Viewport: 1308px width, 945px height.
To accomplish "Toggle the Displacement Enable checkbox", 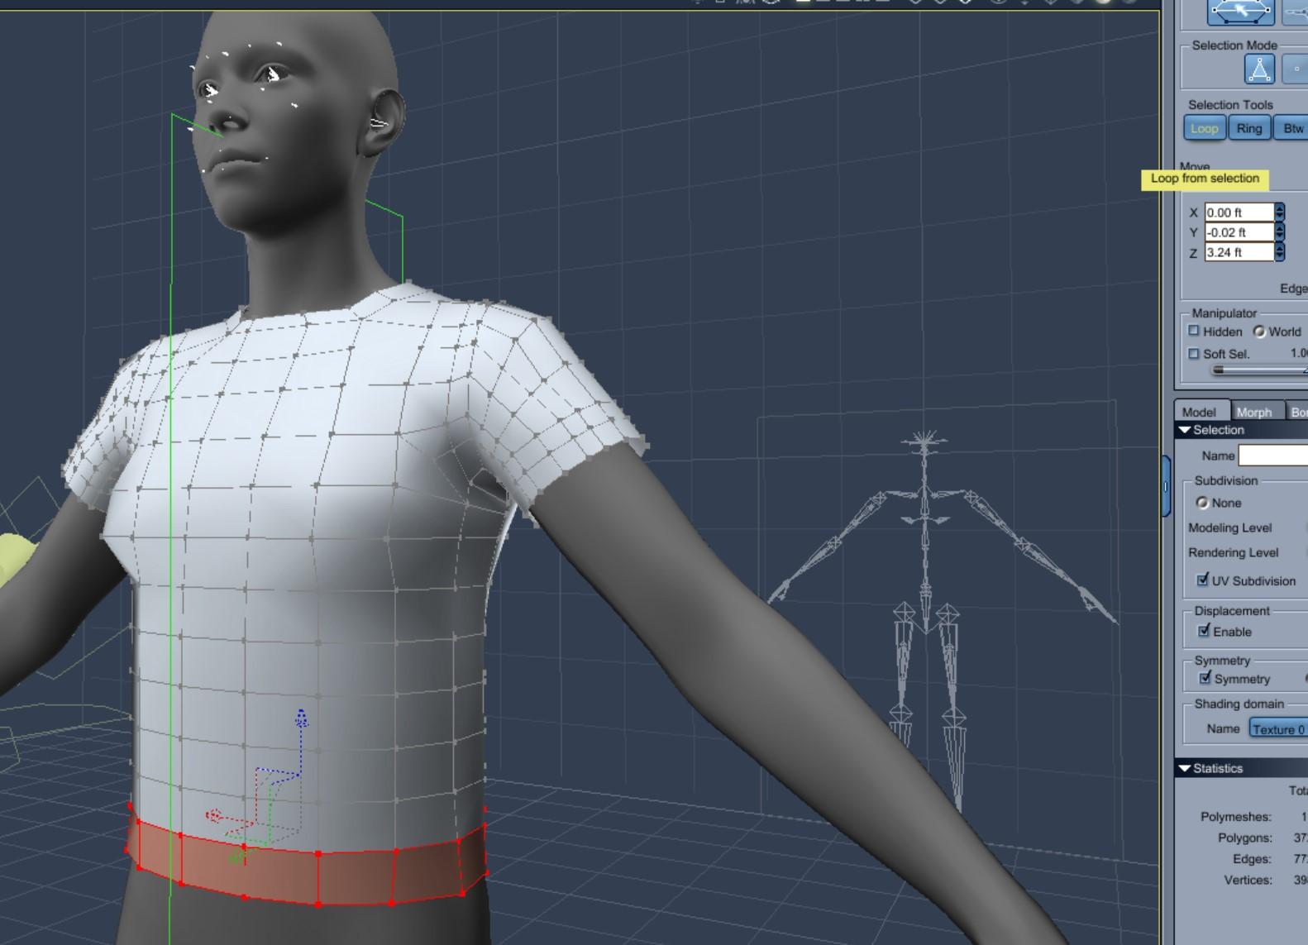I will (1204, 632).
